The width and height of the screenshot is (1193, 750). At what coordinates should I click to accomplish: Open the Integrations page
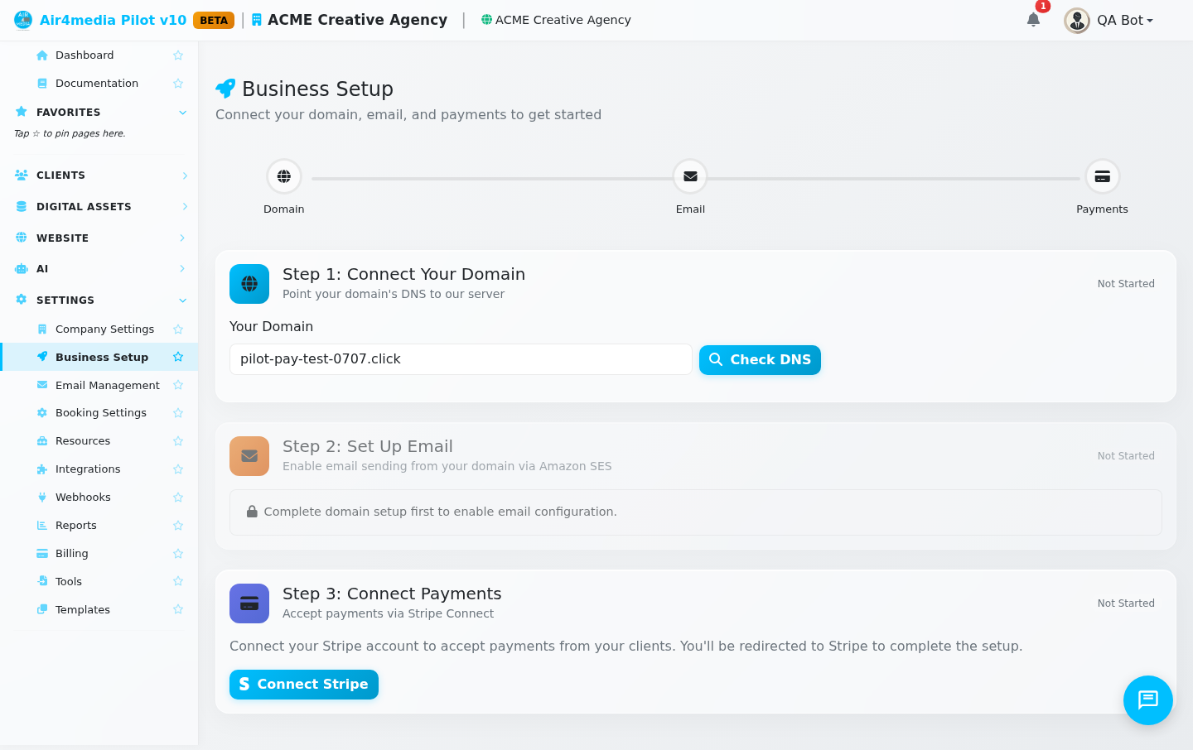[x=88, y=469]
